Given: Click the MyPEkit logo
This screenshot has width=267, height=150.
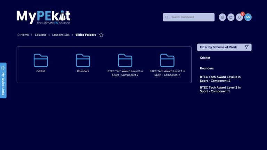Looking at the screenshot, I should tap(43, 17).
